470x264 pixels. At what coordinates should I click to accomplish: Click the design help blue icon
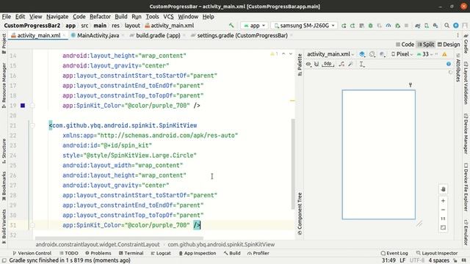tap(449, 64)
